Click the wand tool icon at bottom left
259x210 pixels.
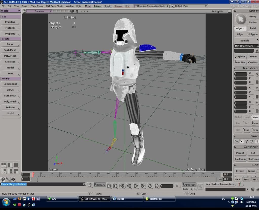[x=8, y=179]
